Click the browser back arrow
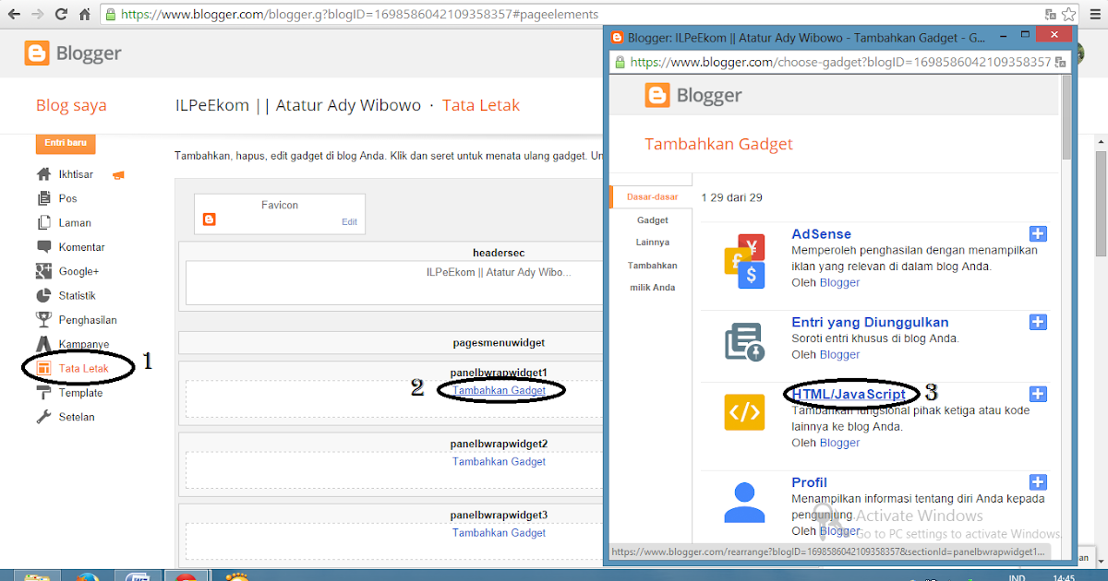This screenshot has height=581, width=1108. 13,14
